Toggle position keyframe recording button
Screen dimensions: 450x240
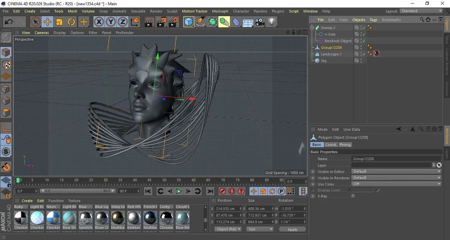[x=253, y=191]
